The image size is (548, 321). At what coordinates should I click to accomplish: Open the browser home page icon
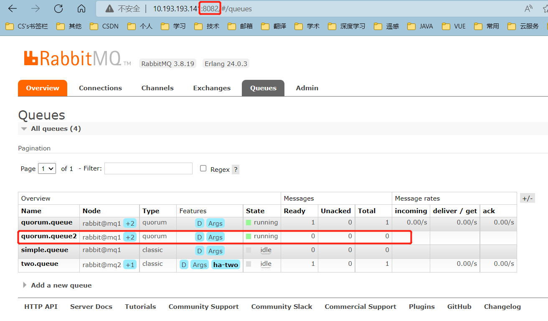point(81,8)
